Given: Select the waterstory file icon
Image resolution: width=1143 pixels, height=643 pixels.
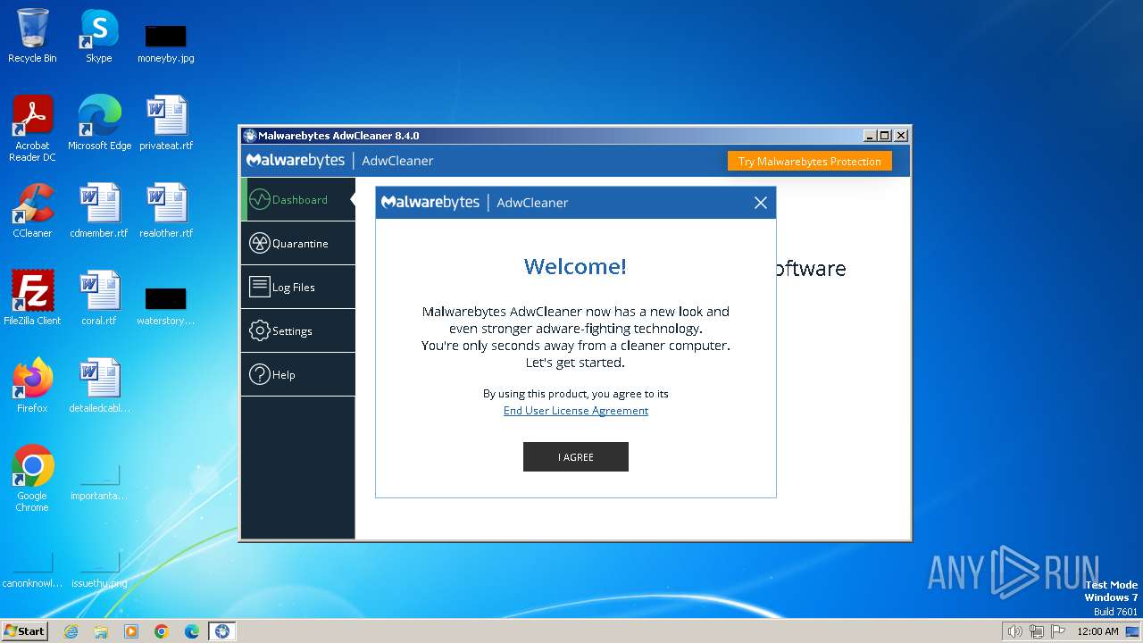Looking at the screenshot, I should coord(166,306).
